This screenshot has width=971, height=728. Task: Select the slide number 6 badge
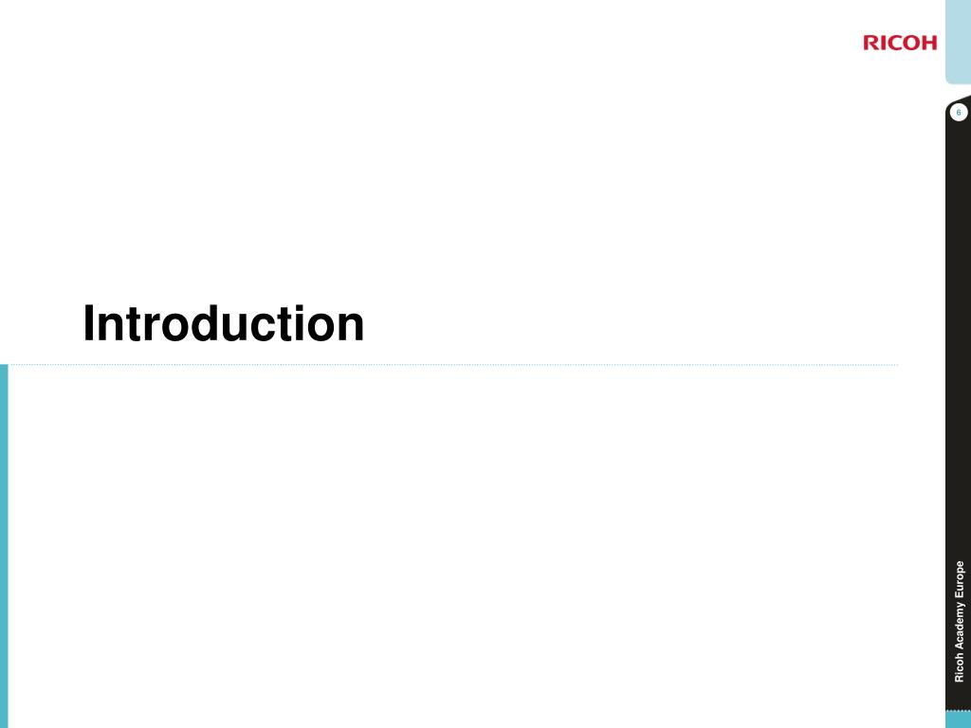pos(959,113)
